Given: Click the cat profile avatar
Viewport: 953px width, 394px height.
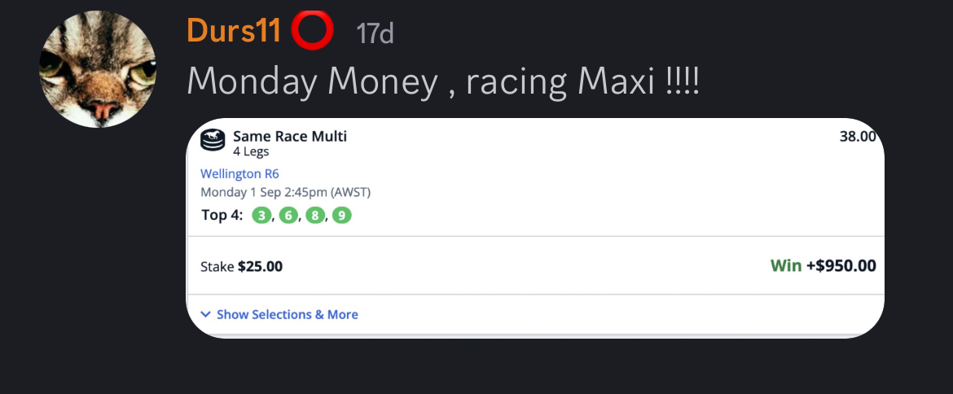Looking at the screenshot, I should coord(97,70).
